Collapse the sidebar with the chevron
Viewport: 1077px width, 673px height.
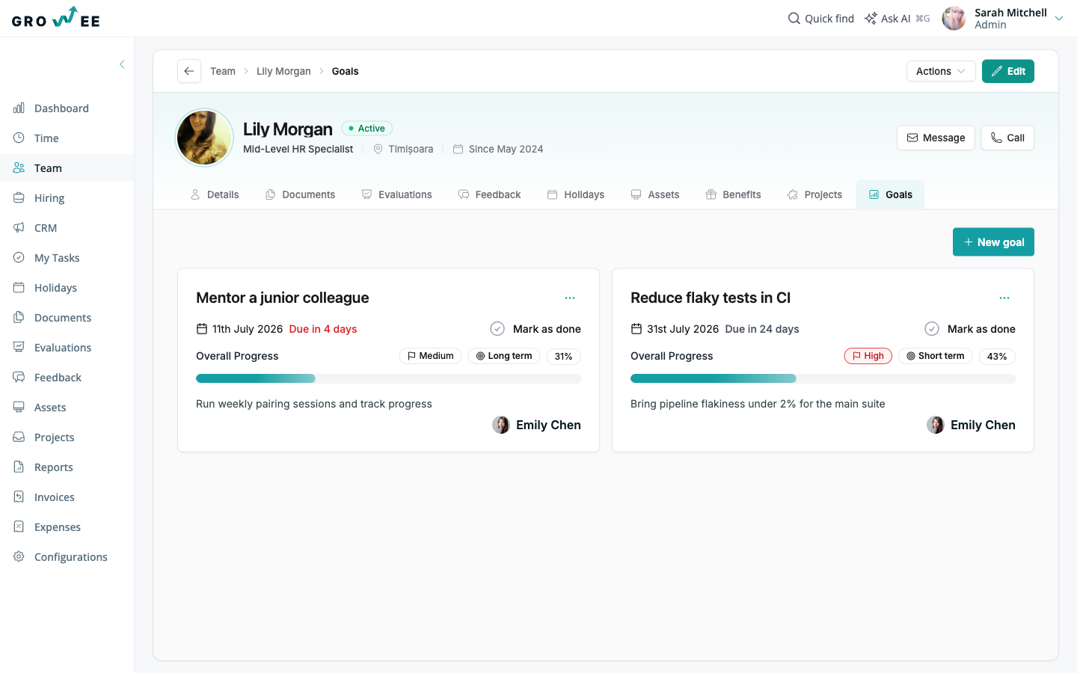[122, 64]
